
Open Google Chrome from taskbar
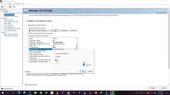(x=68, y=93)
